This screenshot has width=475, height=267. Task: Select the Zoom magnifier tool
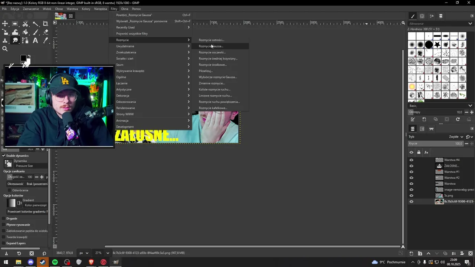pos(5,49)
